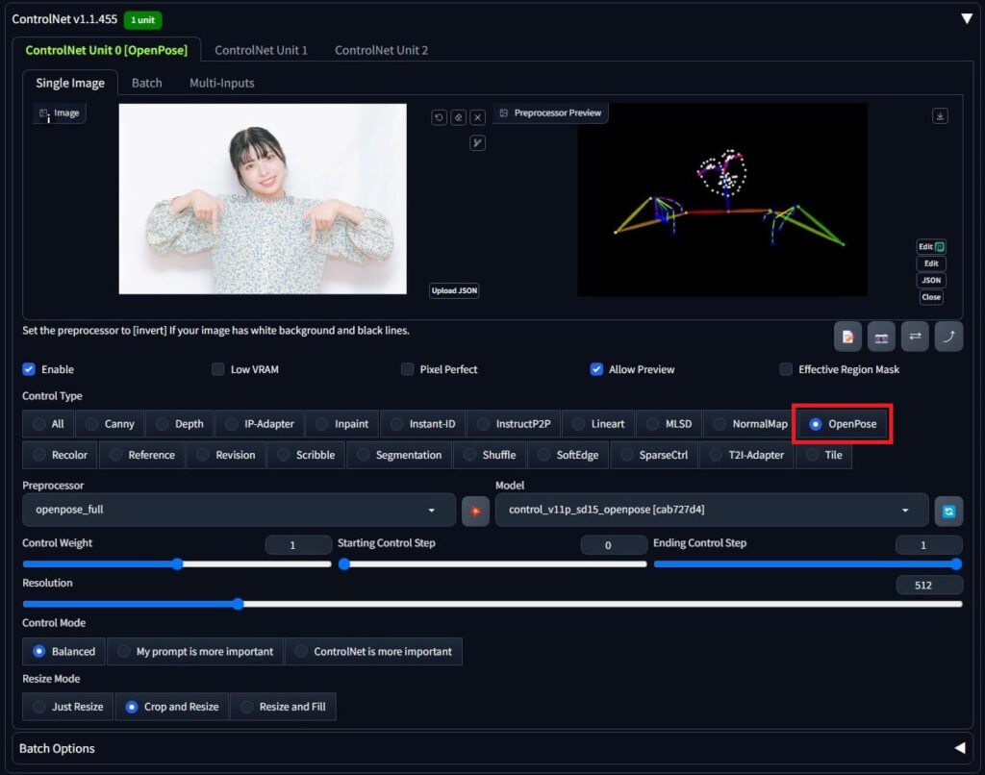This screenshot has height=775, width=985.
Task: Click the mirror webcam swap-arrows icon
Action: click(915, 337)
